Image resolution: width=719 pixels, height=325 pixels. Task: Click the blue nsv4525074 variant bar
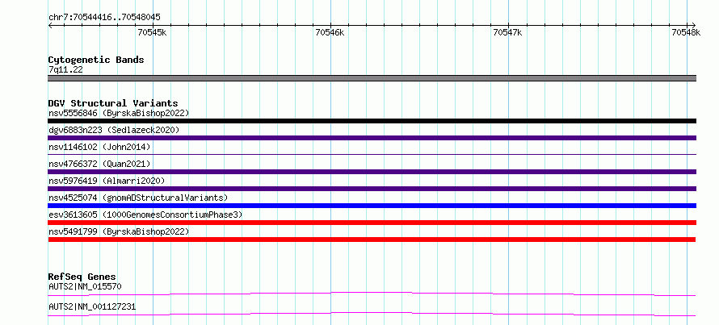(372, 206)
